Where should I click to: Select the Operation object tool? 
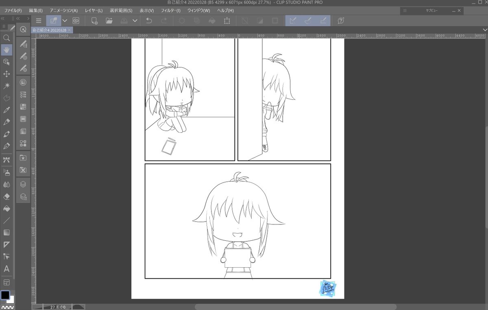7,62
